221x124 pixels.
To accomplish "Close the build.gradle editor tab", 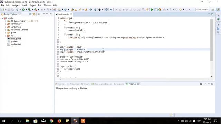I will click(x=71, y=14).
